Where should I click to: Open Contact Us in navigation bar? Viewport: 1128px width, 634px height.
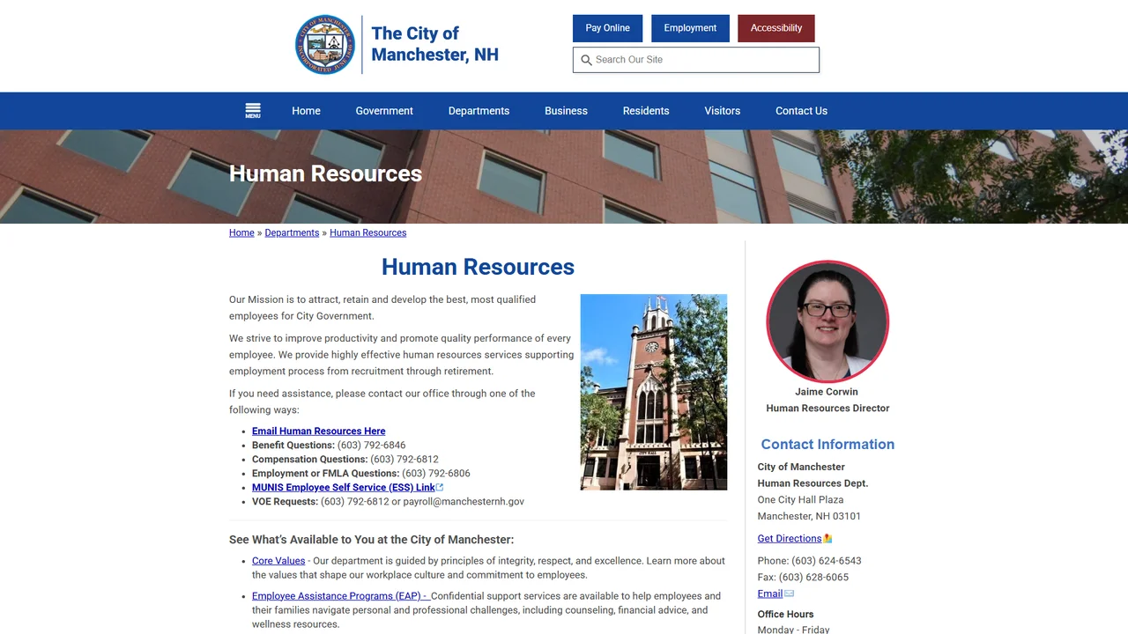801,111
